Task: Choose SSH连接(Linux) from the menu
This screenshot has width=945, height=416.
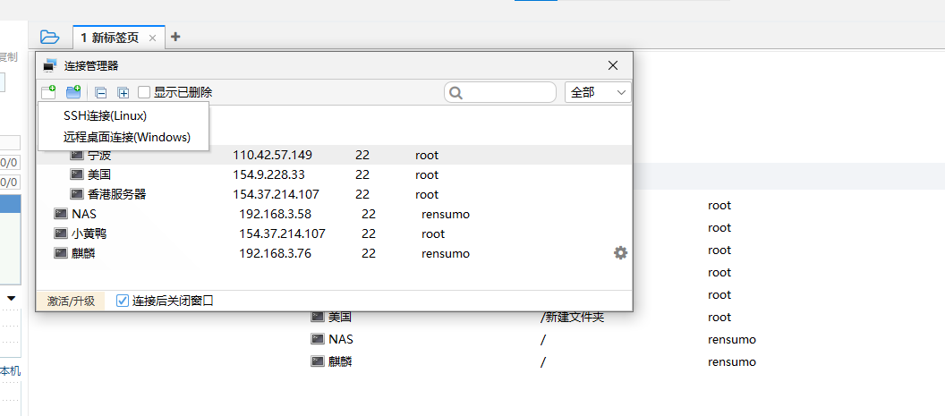Action: pyautogui.click(x=105, y=115)
